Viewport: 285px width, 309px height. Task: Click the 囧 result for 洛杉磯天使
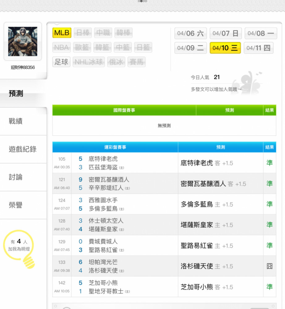click(x=270, y=266)
